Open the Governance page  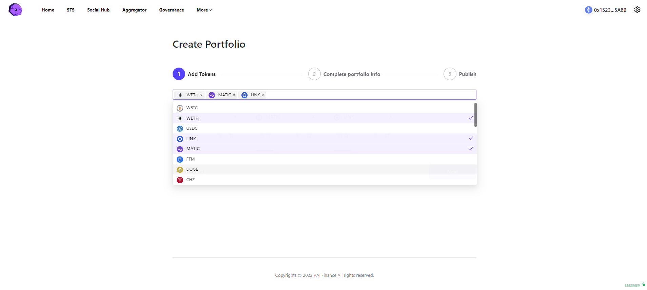172,10
